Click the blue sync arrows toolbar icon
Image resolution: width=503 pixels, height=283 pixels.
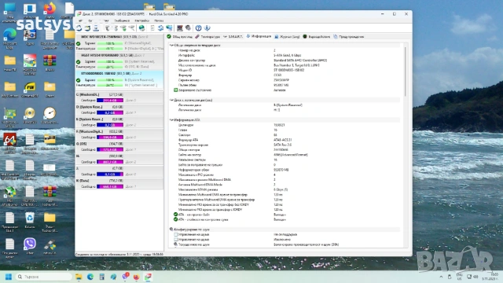tap(160, 28)
